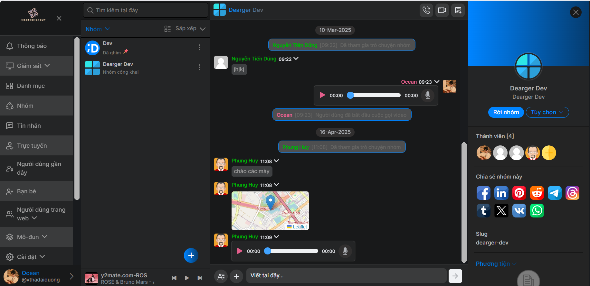
Task: Play the music player track
Action: (x=187, y=278)
